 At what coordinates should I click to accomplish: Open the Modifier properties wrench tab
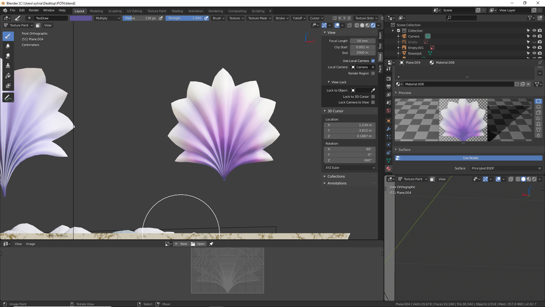point(389,129)
